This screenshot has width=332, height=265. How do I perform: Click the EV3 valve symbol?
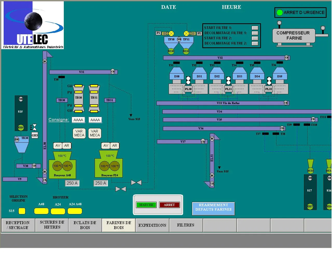[34, 127]
